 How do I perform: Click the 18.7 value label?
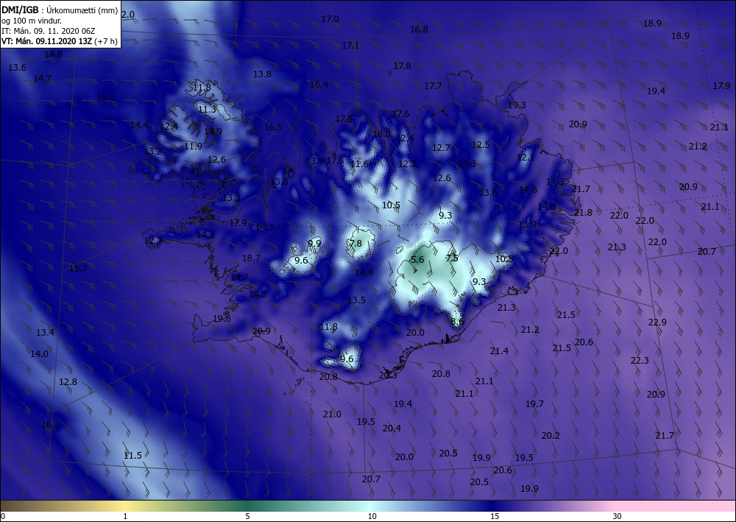pos(251,258)
